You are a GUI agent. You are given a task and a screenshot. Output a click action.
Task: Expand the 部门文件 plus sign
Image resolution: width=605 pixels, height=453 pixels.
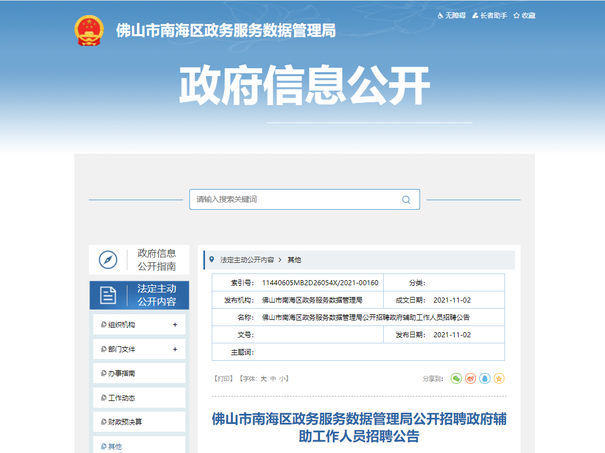click(175, 349)
